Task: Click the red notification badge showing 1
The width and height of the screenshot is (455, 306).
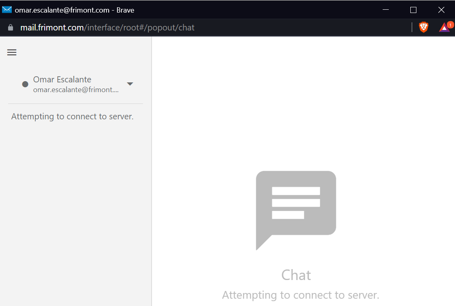Action: tap(450, 25)
